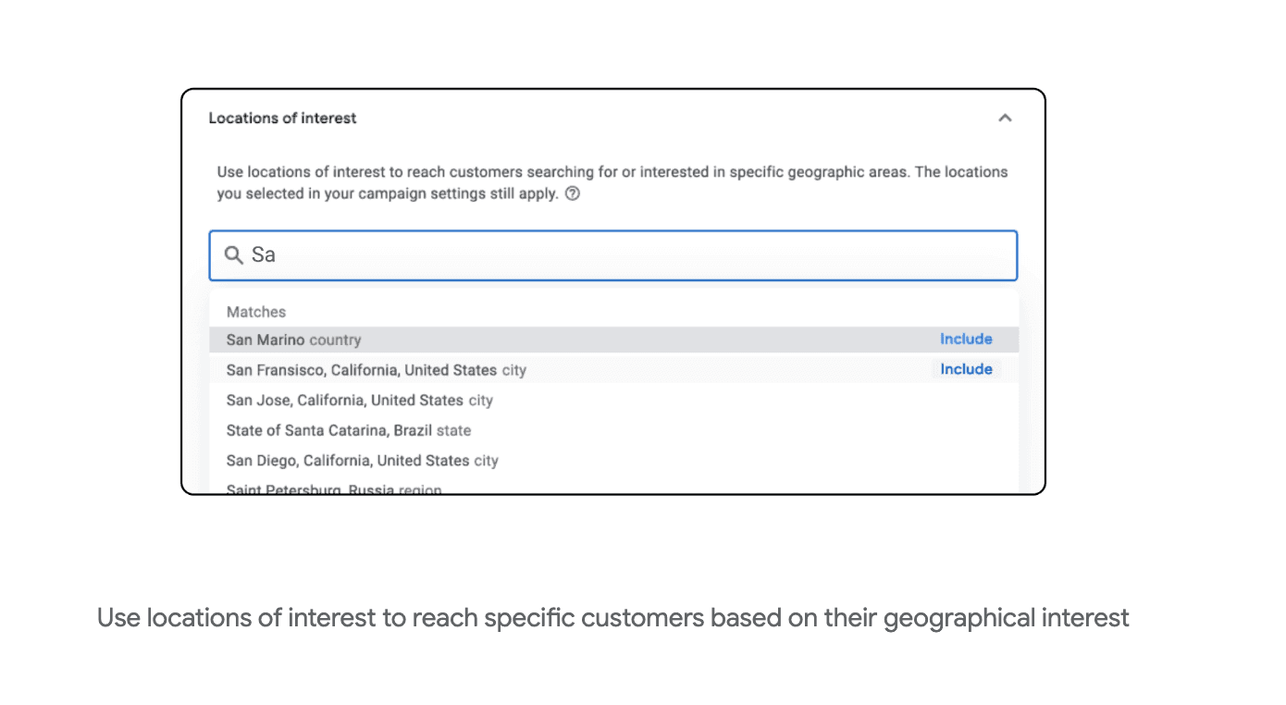Image resolution: width=1286 pixels, height=705 pixels.
Task: Select San Diego, California city result
Action: 362,461
